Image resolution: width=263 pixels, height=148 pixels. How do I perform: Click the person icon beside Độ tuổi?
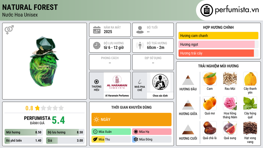140,30
